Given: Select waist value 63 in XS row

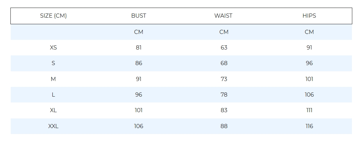Looking at the screenshot, I should [x=224, y=48].
